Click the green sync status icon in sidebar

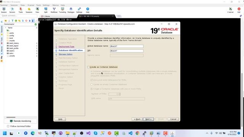(x=35, y=24)
